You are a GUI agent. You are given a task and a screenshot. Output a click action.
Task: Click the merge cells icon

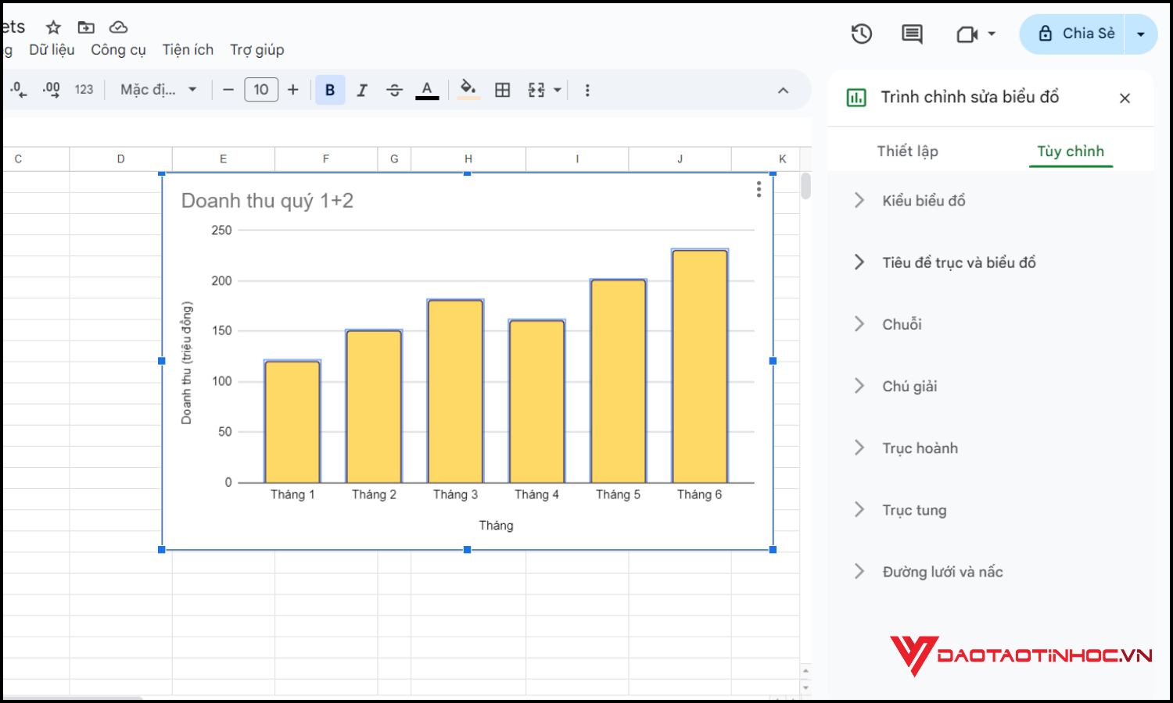536,90
